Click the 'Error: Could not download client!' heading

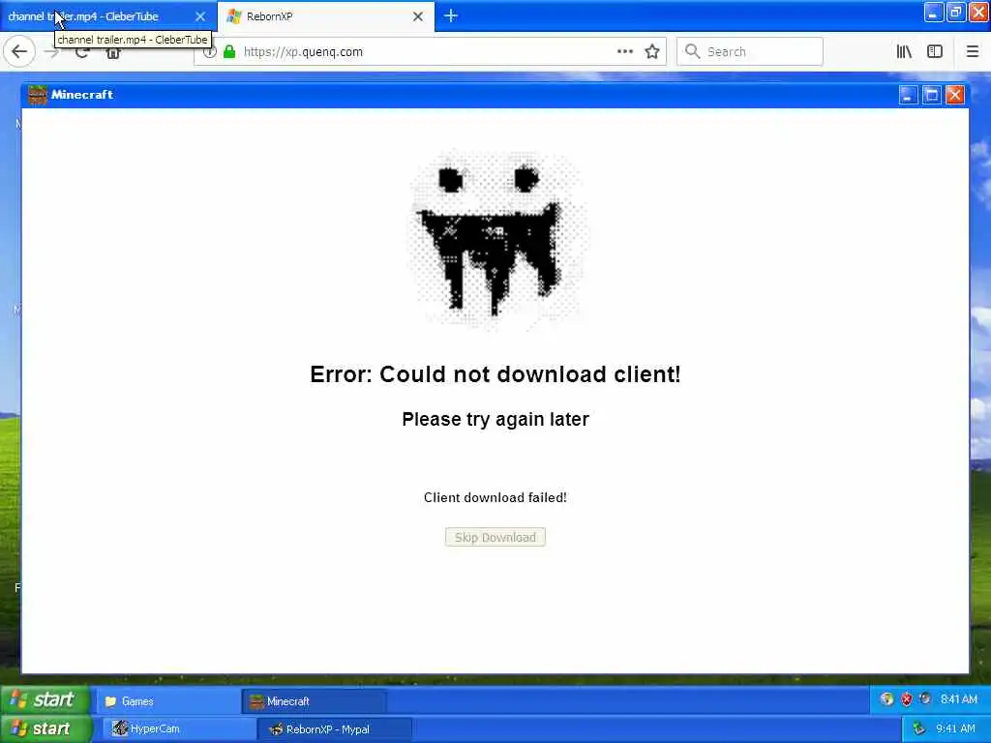495,374
